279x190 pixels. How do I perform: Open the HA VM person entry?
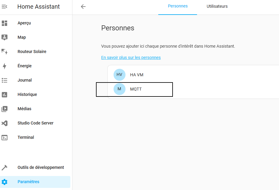pos(193,75)
